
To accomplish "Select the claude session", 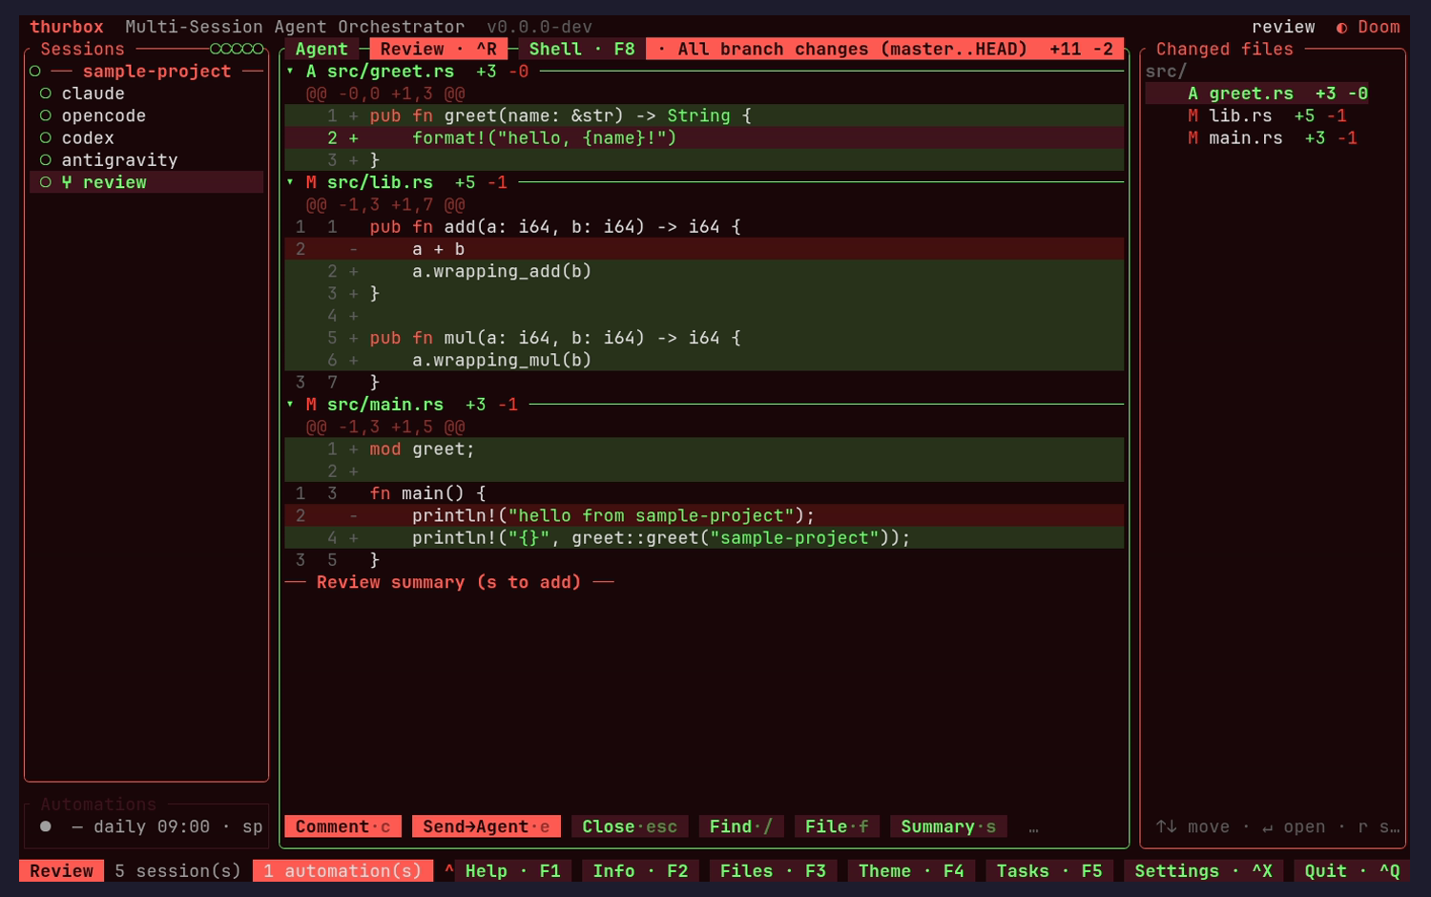I will click(x=147, y=94).
